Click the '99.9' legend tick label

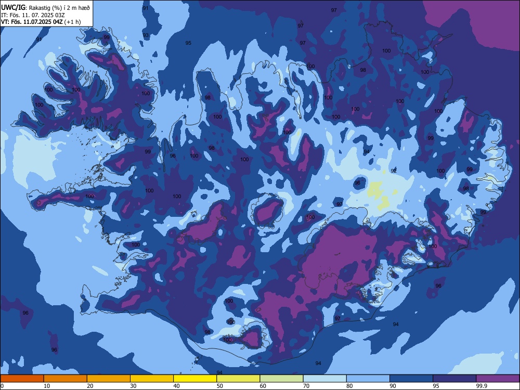(x=482, y=386)
